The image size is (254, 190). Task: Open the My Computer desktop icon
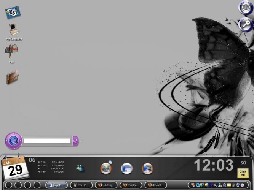[14, 30]
